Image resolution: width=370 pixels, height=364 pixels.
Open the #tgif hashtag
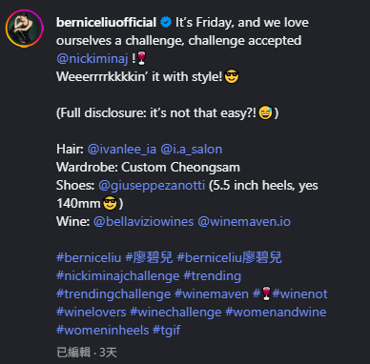click(x=167, y=331)
